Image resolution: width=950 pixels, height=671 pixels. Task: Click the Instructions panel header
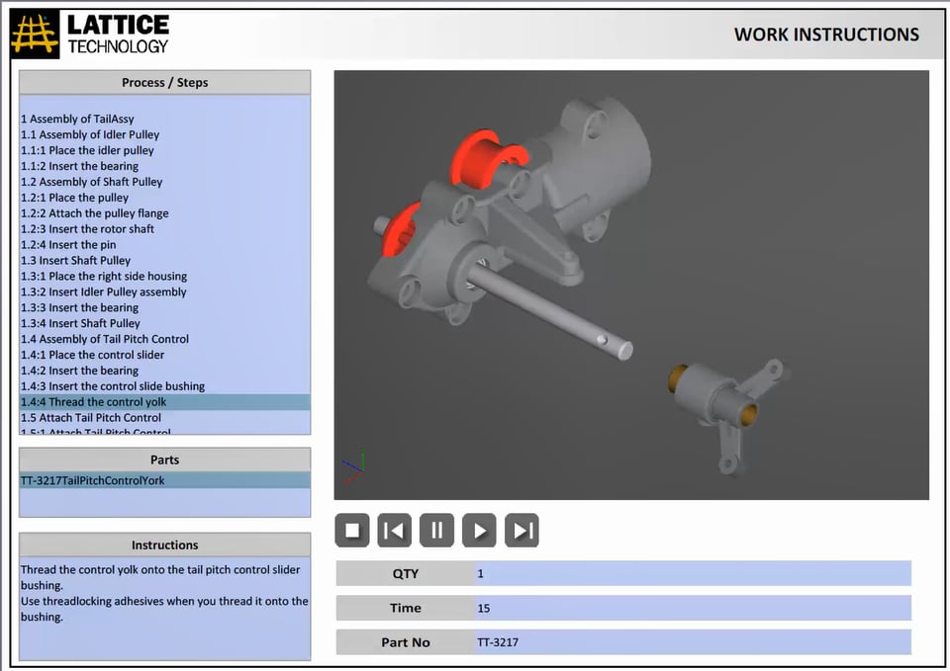(x=164, y=545)
